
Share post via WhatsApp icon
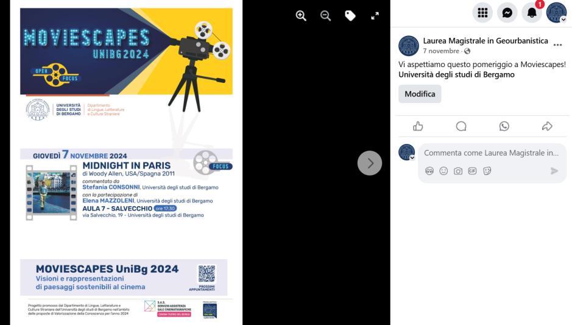[x=504, y=126]
